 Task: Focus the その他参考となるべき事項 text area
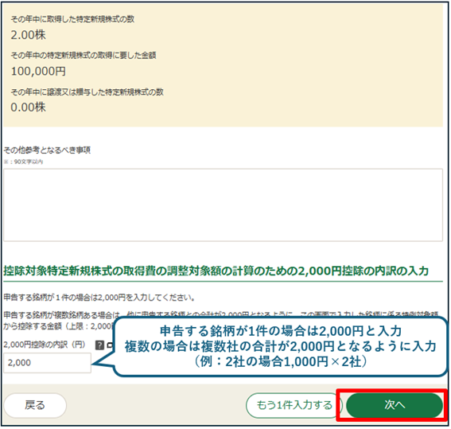(223, 205)
